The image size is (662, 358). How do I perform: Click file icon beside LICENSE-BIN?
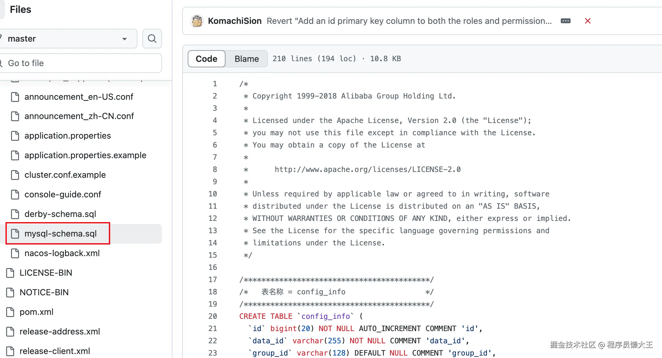(x=10, y=273)
